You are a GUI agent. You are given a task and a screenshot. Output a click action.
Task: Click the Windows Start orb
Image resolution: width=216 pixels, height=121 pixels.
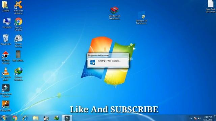point(4,118)
